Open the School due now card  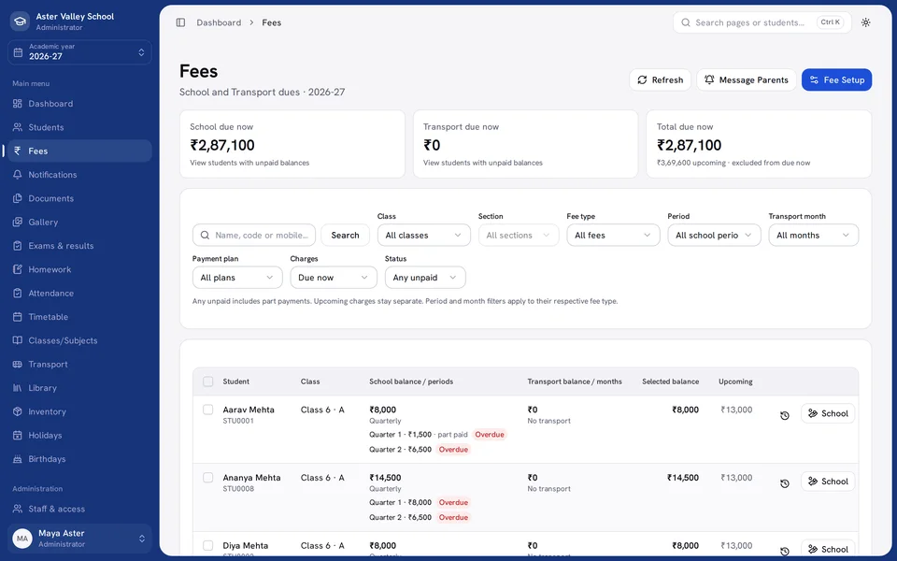coord(292,144)
